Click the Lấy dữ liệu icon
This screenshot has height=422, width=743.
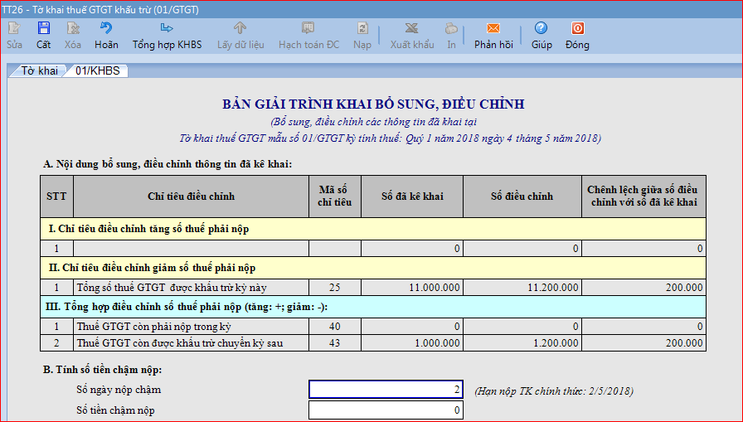[240, 28]
